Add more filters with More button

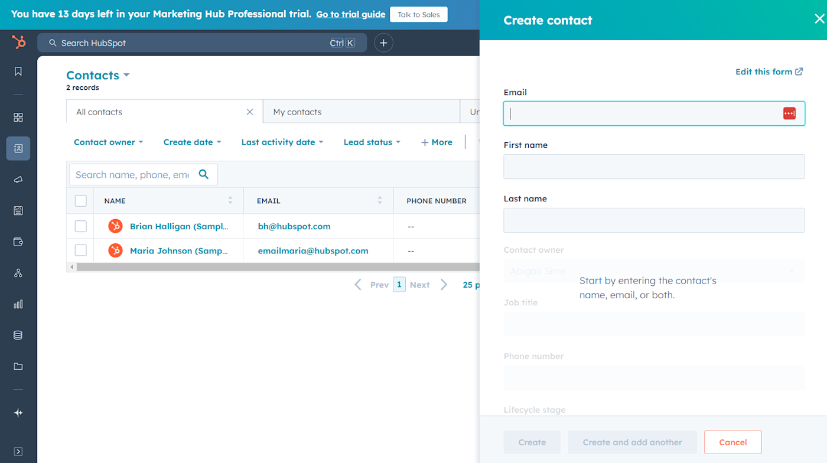[437, 142]
